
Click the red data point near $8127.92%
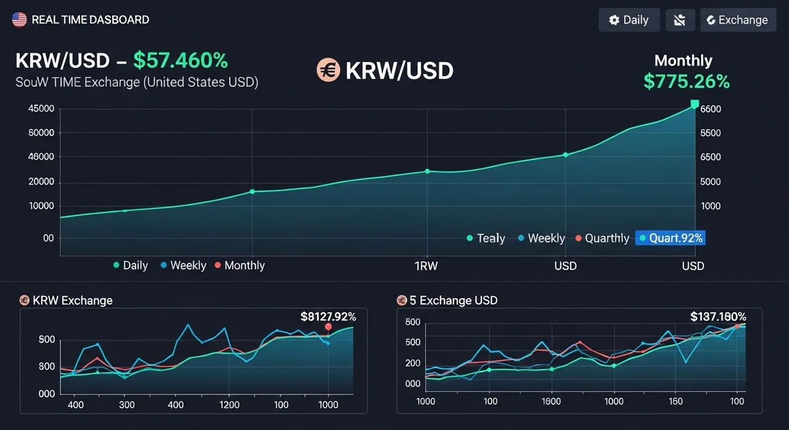(328, 327)
